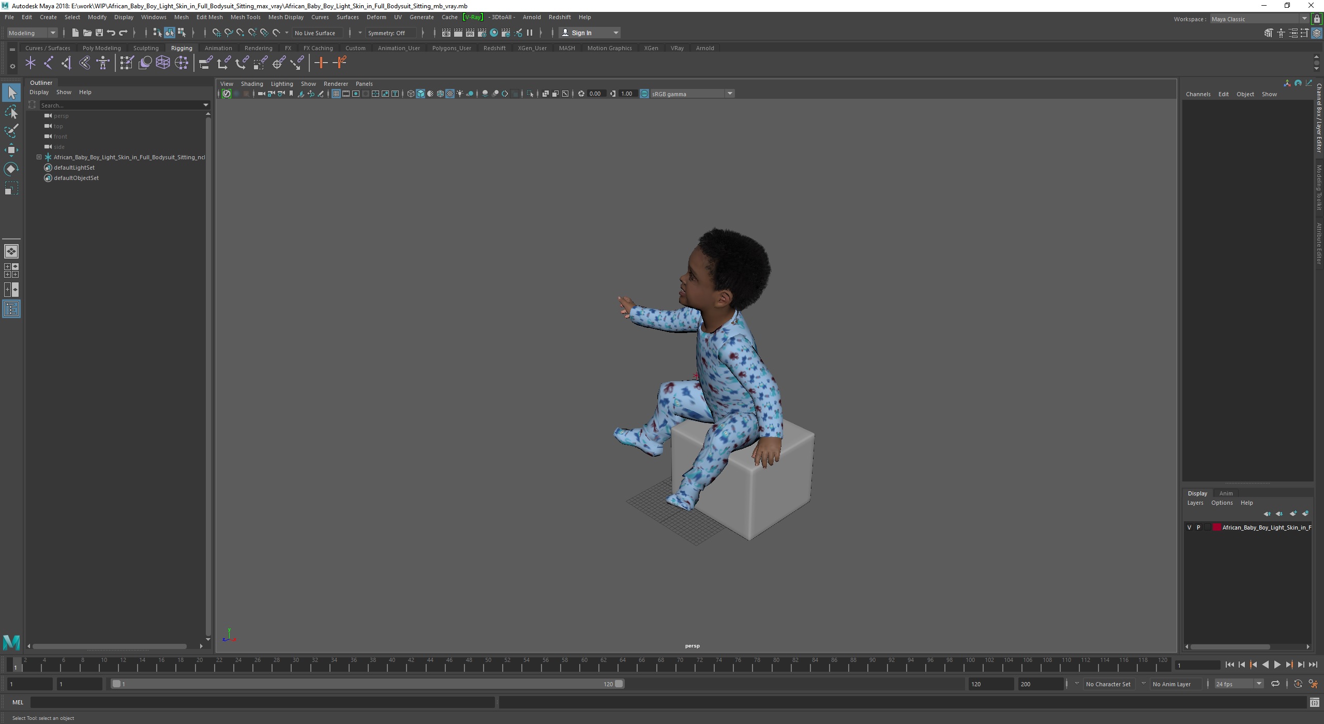Image resolution: width=1324 pixels, height=724 pixels.
Task: Toggle Snap to Curves magnet icon
Action: [228, 33]
